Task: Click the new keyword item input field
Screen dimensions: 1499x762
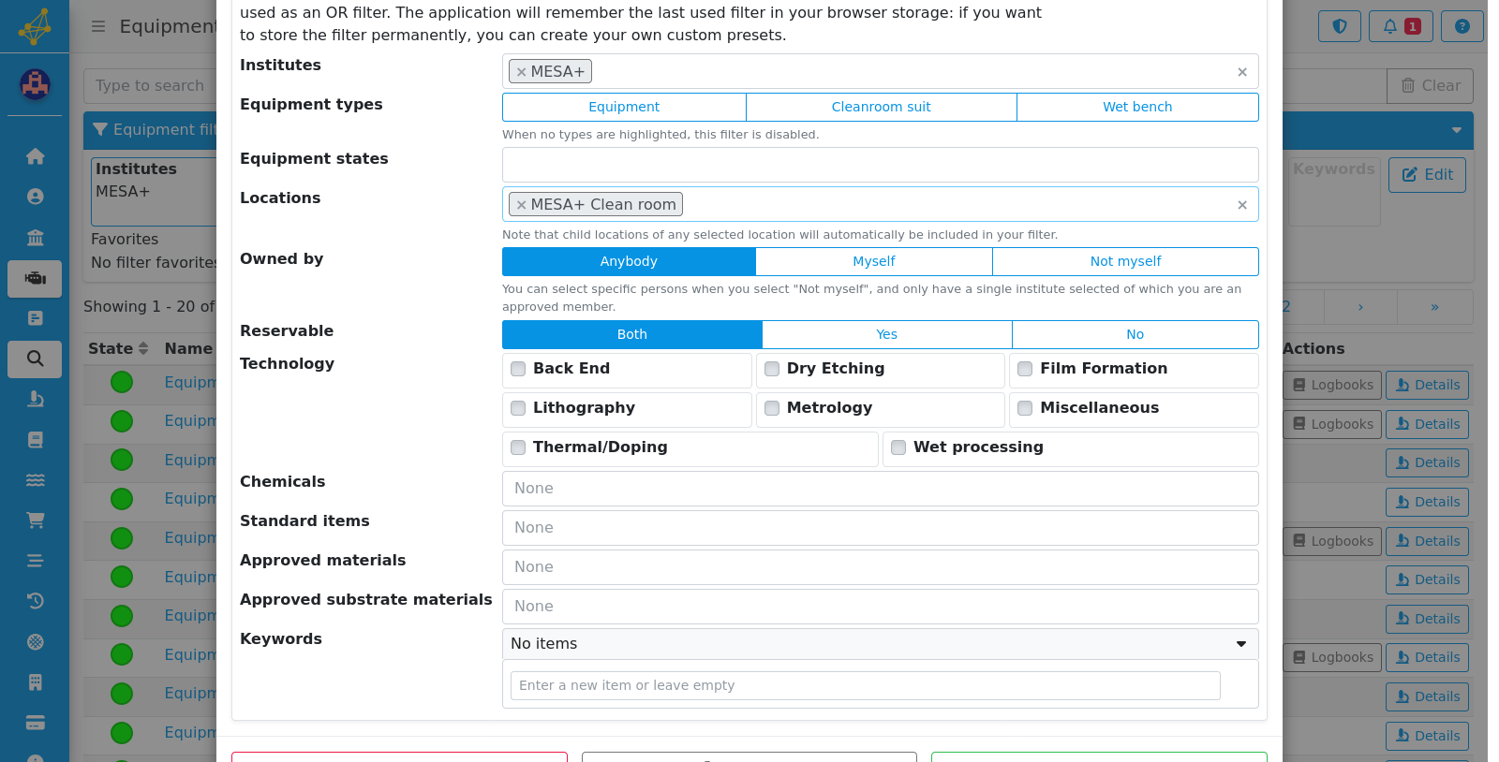Action: point(865,685)
